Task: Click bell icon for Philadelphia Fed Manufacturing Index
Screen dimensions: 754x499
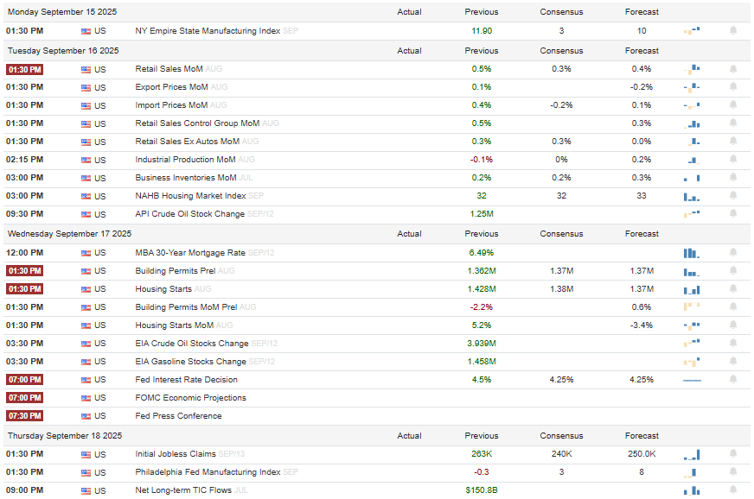Action: pos(733,472)
